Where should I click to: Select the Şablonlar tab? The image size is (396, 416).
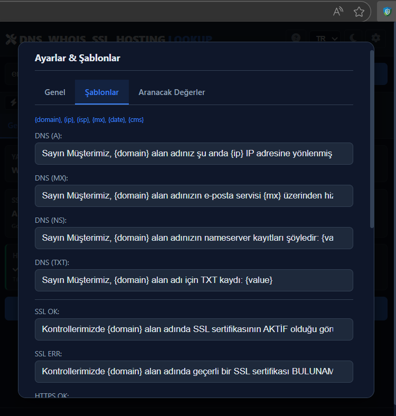tap(102, 92)
